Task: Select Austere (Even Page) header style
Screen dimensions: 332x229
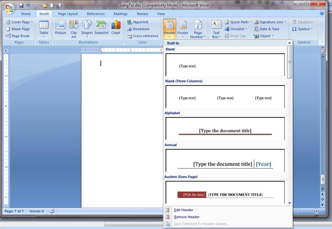Action: (x=225, y=192)
